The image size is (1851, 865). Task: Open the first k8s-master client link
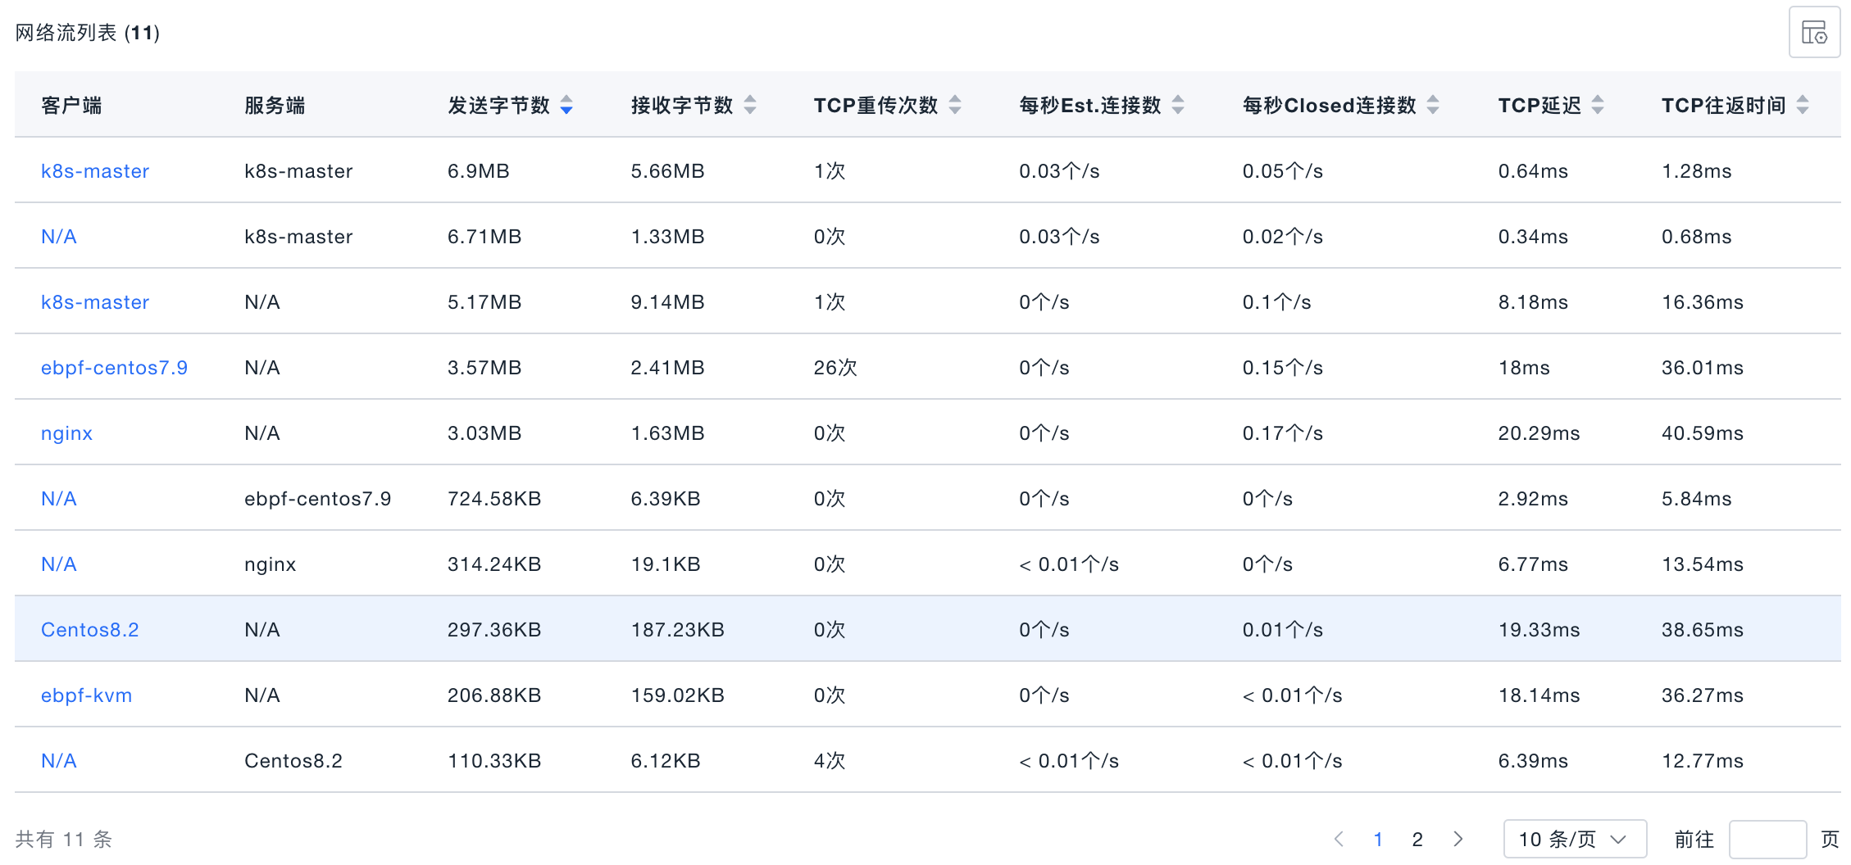[x=95, y=171]
